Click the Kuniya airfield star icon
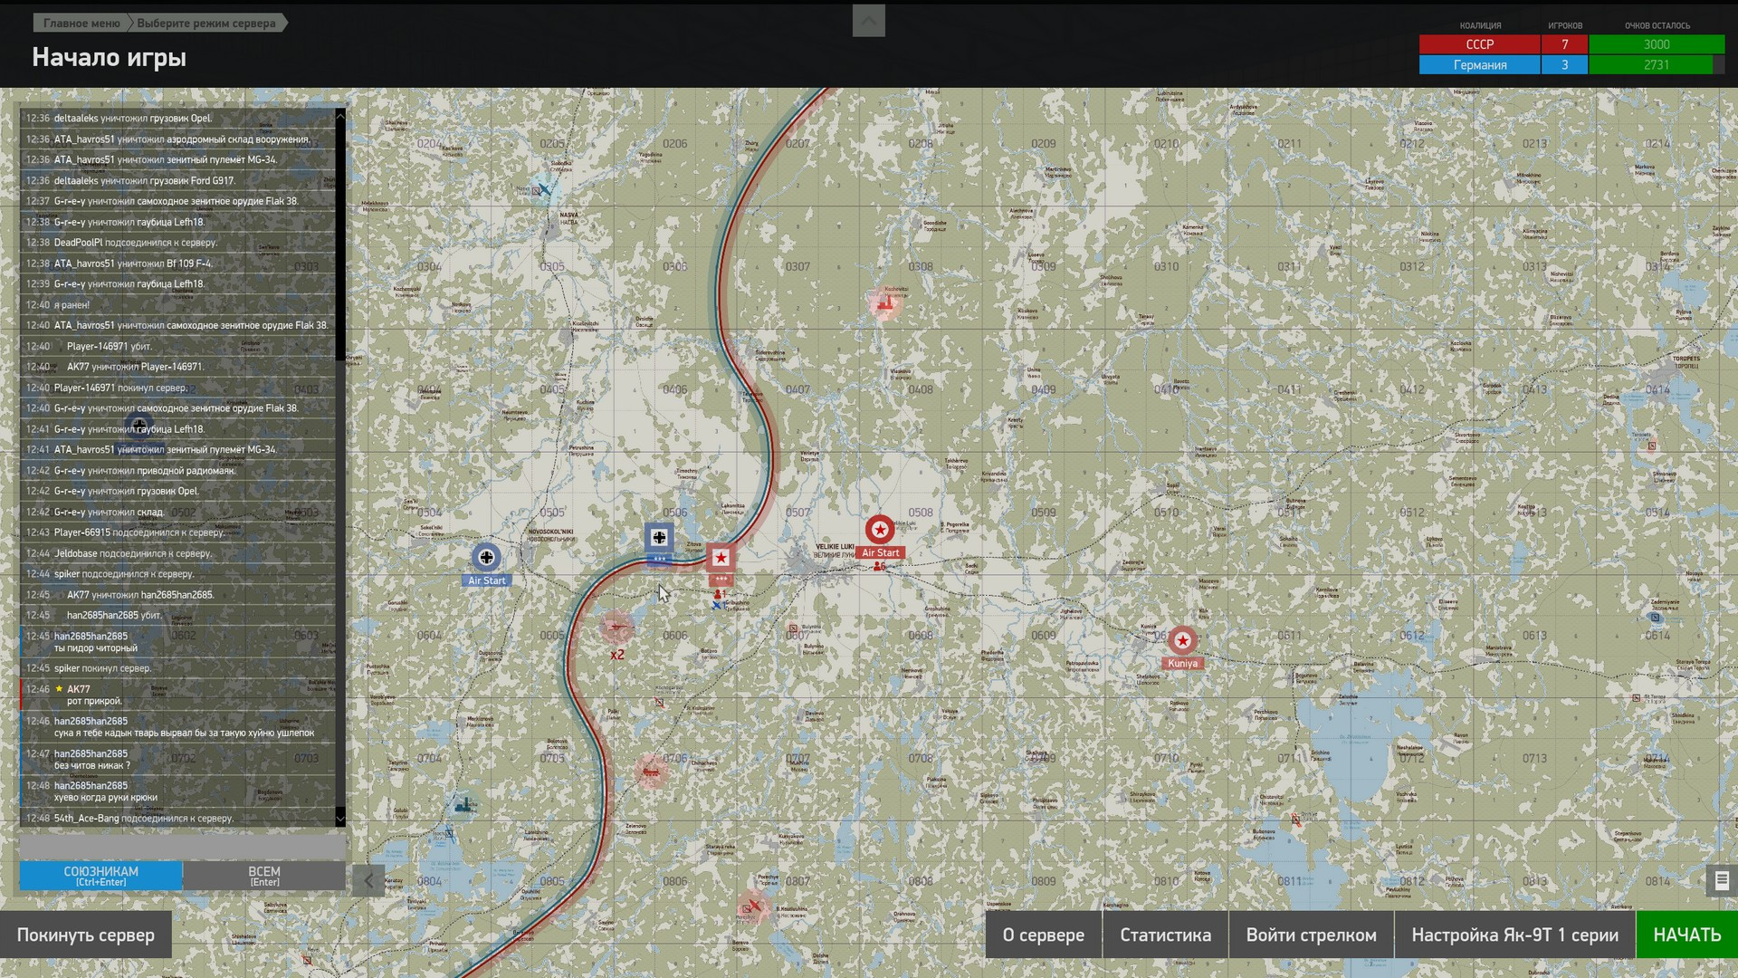The height and width of the screenshot is (978, 1738). [1181, 640]
